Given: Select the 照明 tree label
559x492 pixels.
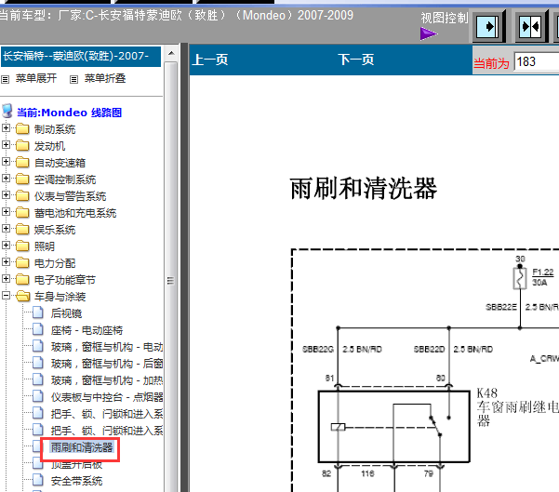Looking at the screenshot, I should [x=45, y=246].
